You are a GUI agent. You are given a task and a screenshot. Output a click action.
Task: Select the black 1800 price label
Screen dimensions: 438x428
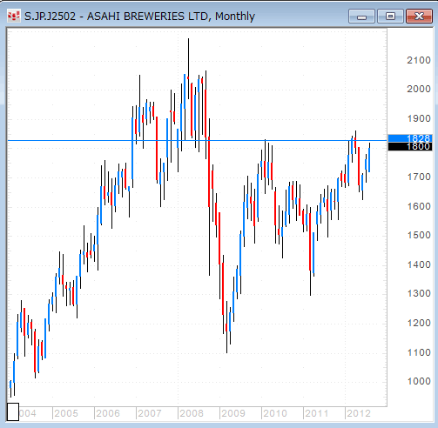click(x=410, y=146)
